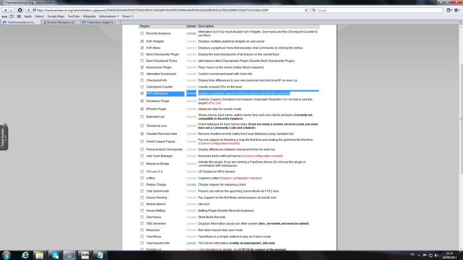Screen dimensions: 463x260
Task: Launch Internet Explorer from the taskbar
Action: (x=25, y=255)
